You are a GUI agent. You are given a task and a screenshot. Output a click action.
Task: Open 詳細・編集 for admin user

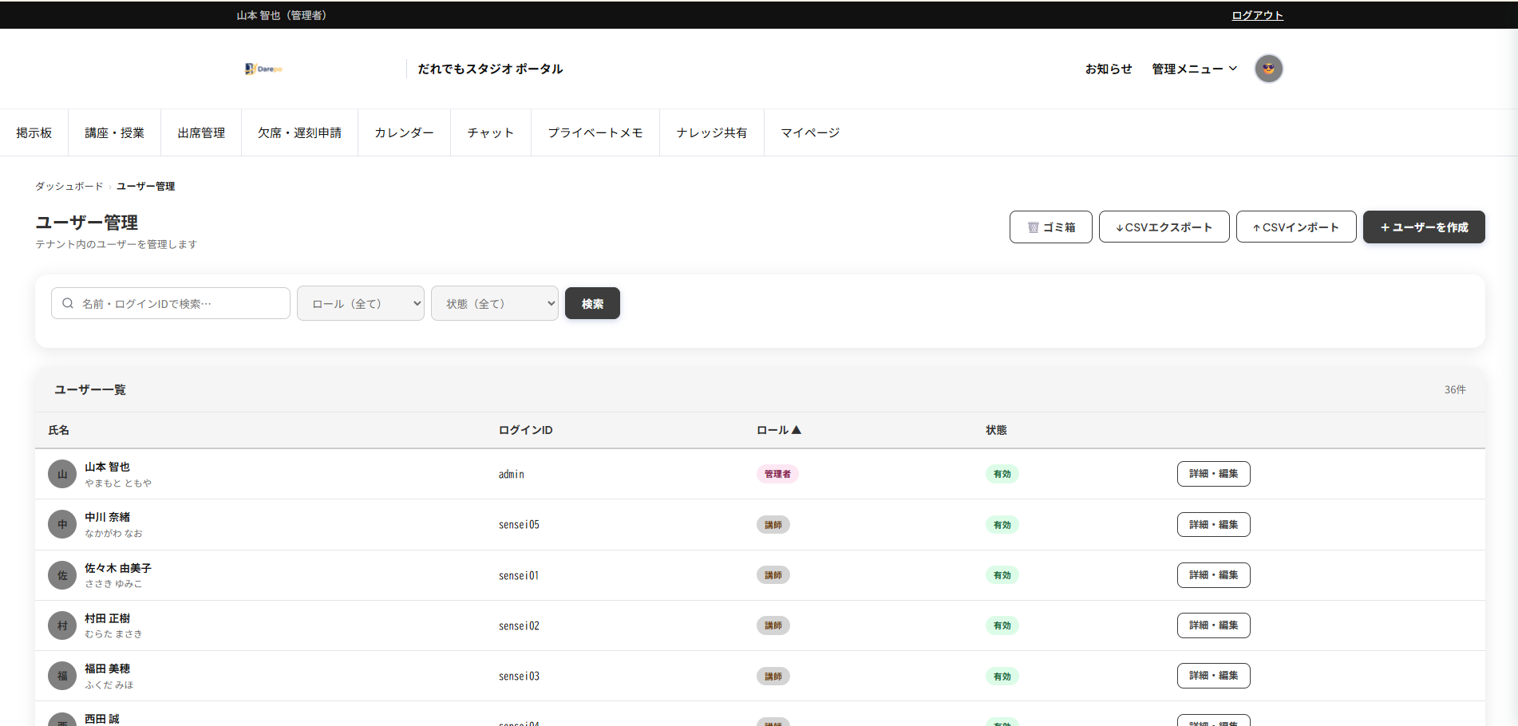(1213, 474)
